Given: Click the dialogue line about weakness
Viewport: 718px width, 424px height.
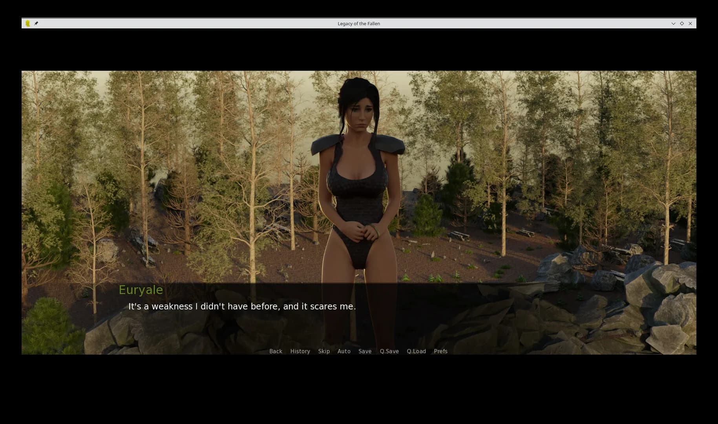Looking at the screenshot, I should (242, 306).
